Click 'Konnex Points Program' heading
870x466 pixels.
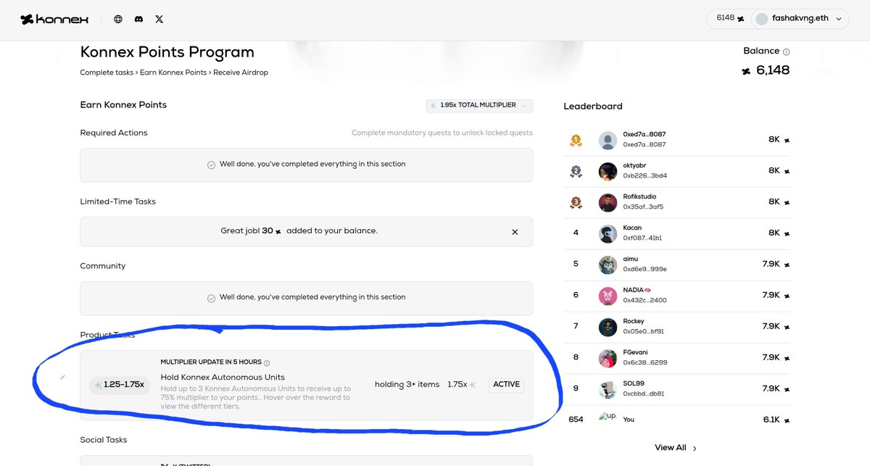tap(167, 52)
